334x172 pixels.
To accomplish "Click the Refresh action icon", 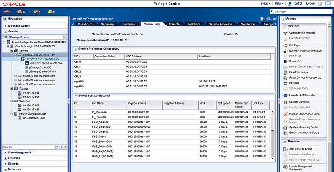I will click(286, 83).
